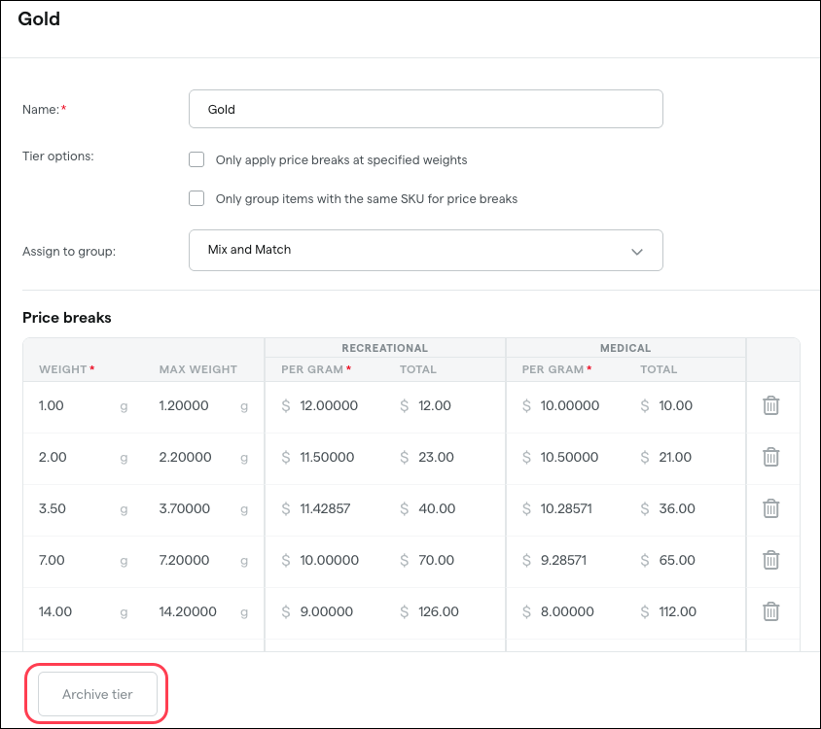Edit medical total 21.00
The height and width of the screenshot is (729, 821).
pyautogui.click(x=675, y=457)
